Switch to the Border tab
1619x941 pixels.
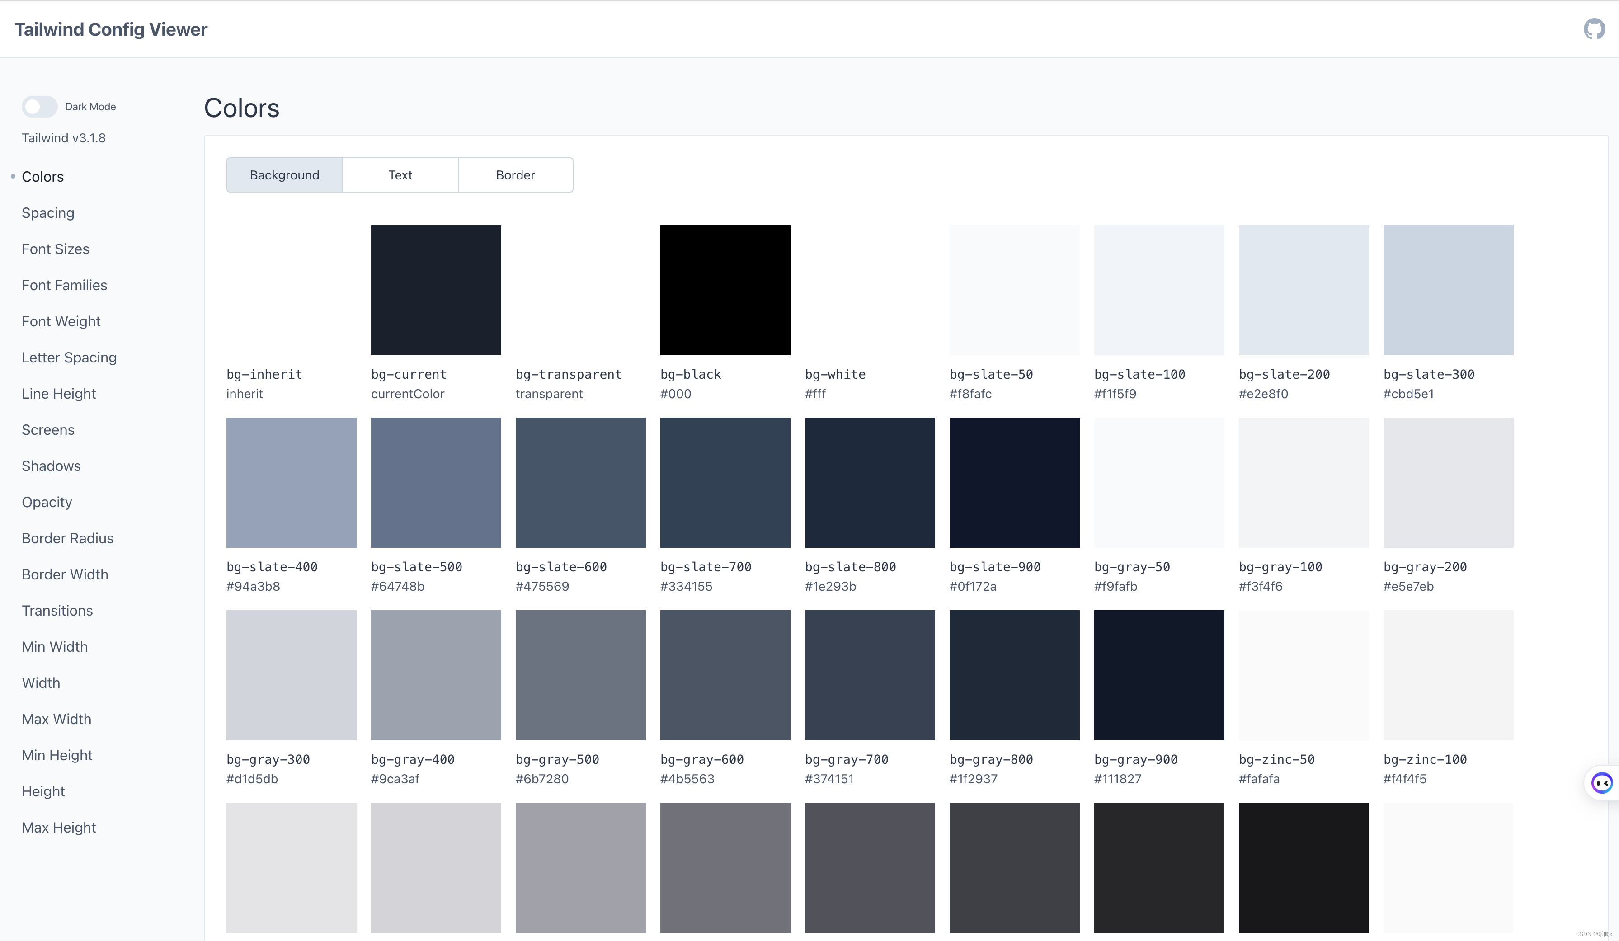(514, 174)
